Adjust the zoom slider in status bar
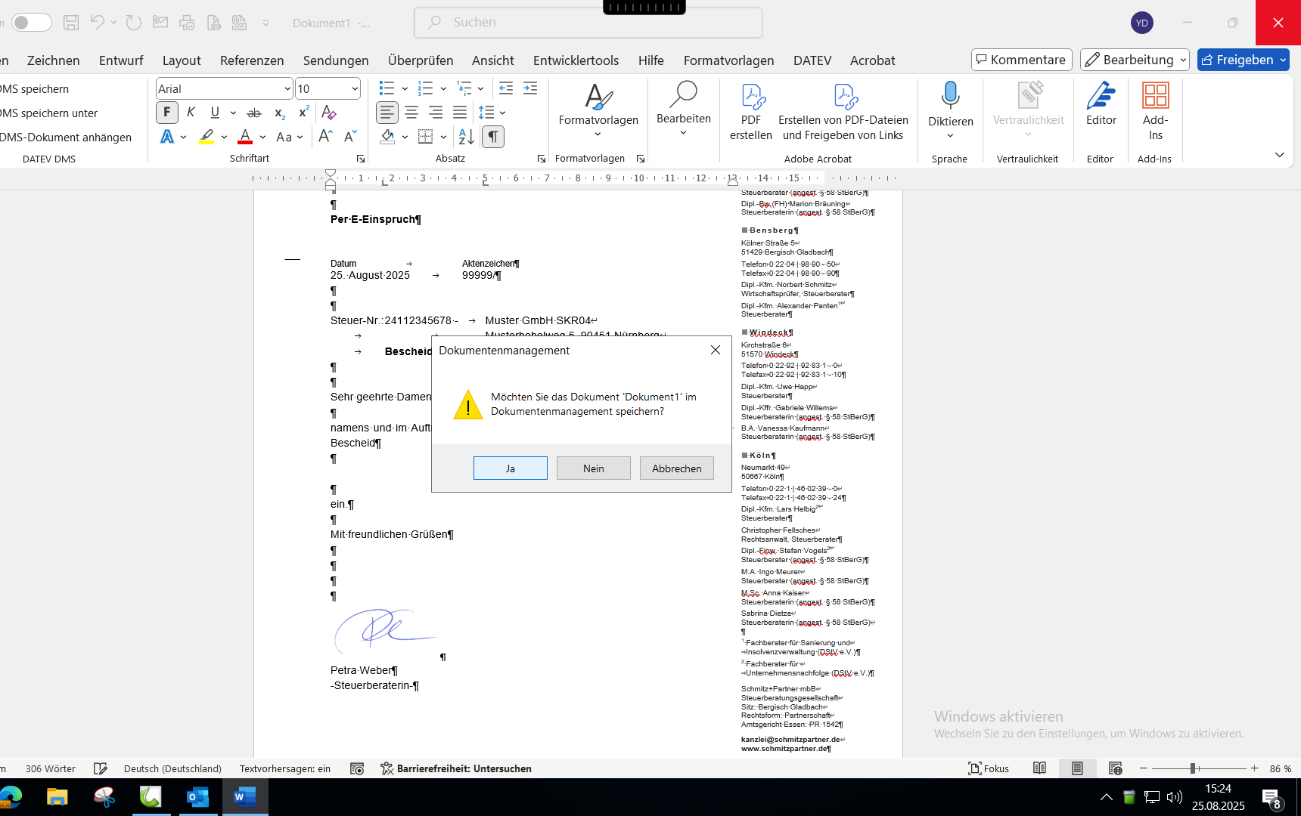1301x816 pixels. (1193, 768)
